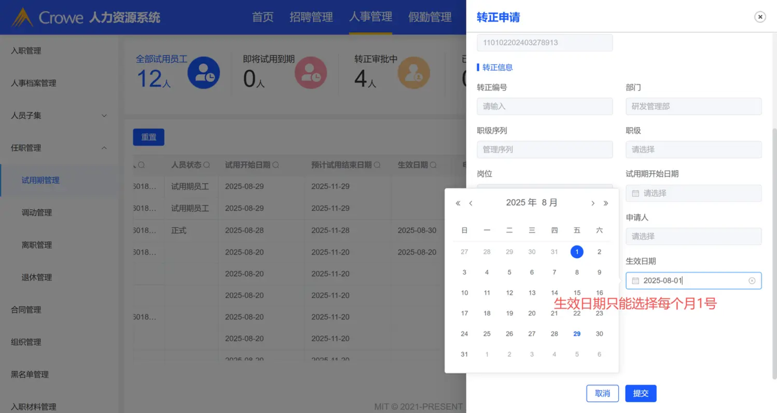Screen dimensions: 777x413
Task: Go to previous year in date picker
Action: [x=458, y=203]
